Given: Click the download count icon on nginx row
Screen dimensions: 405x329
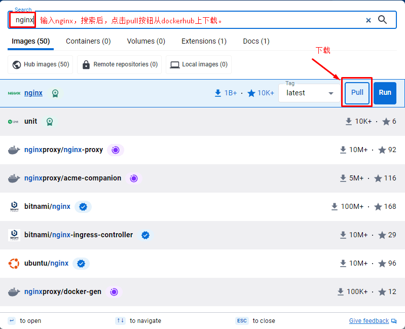Looking at the screenshot, I should click(x=218, y=93).
